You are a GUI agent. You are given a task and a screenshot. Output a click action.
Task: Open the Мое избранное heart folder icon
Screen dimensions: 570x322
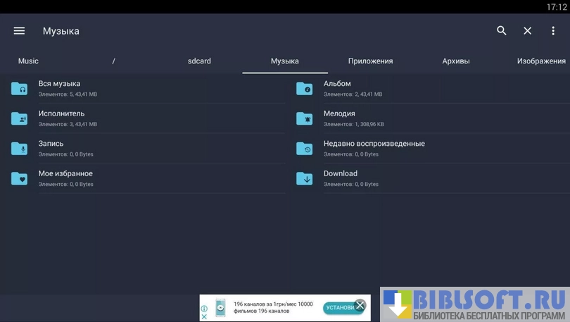[20, 179]
